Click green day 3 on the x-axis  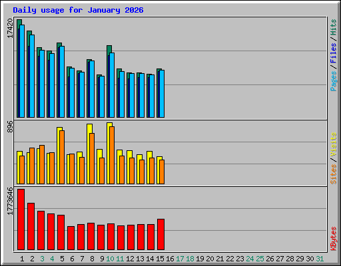click(x=42, y=259)
